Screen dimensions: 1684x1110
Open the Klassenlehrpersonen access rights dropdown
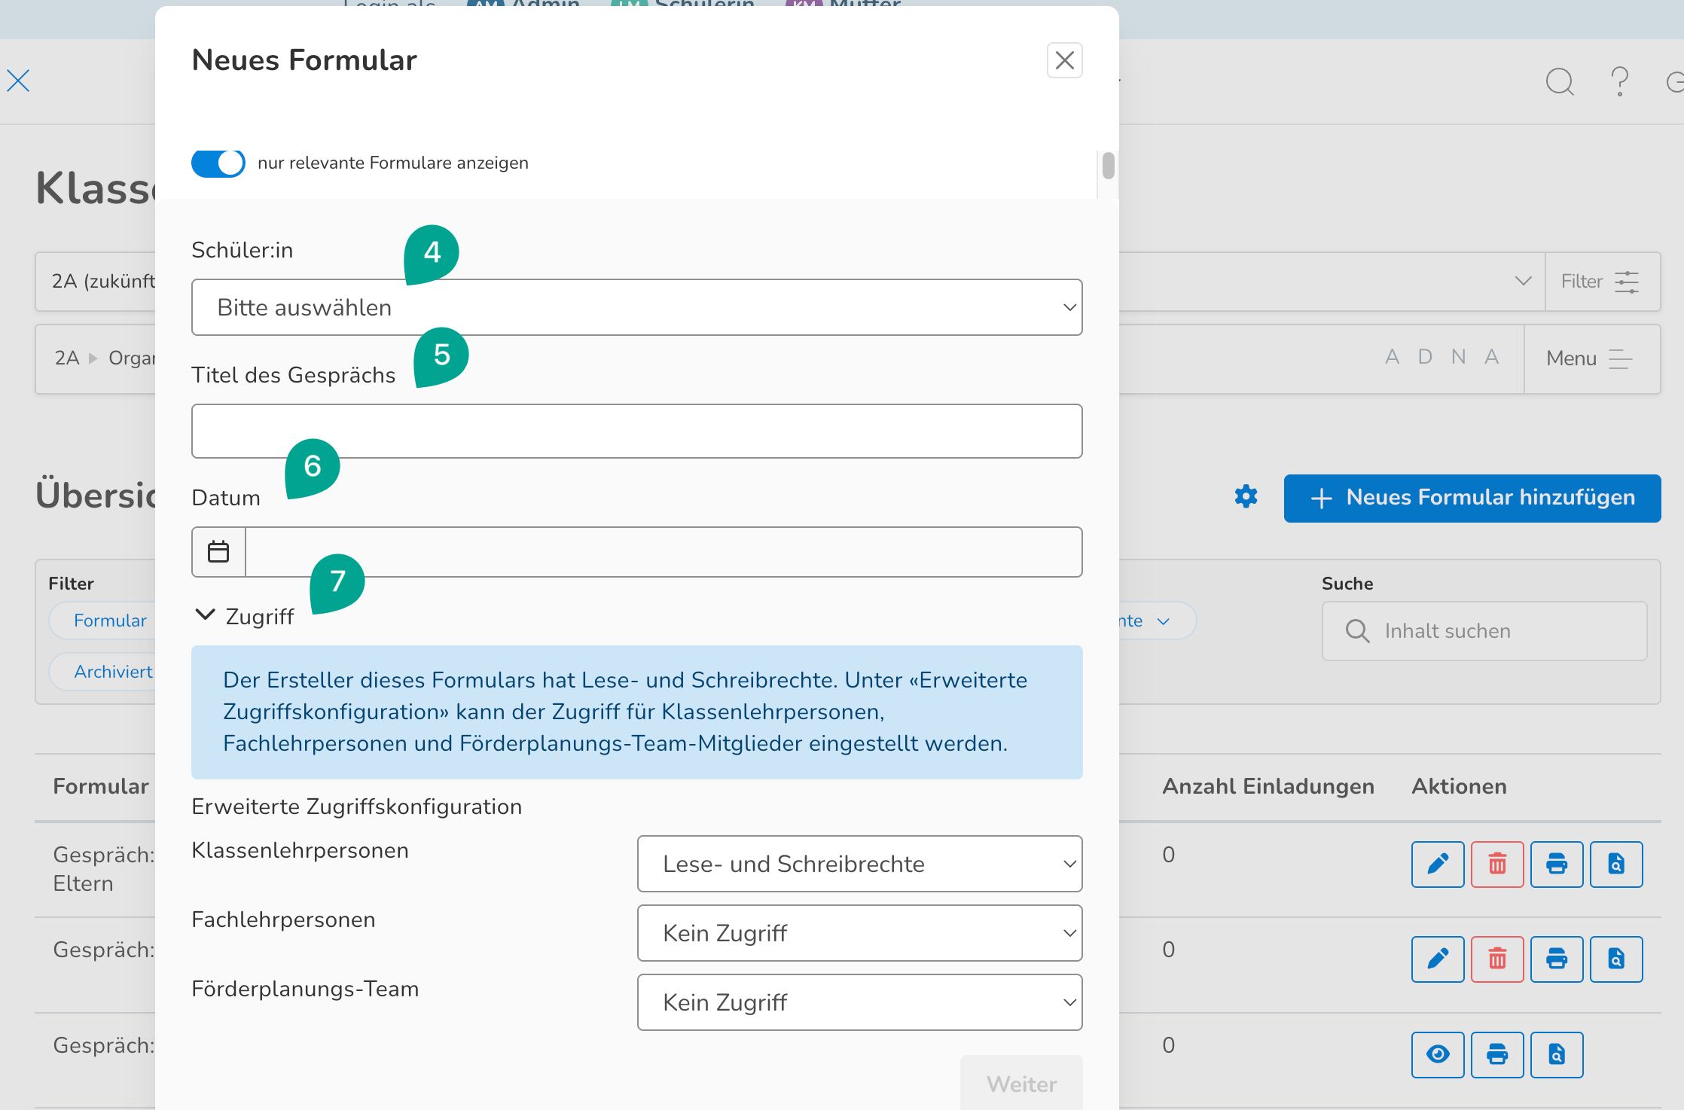tap(859, 864)
